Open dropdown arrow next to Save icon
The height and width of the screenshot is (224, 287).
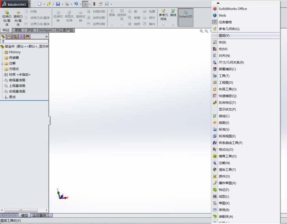(62, 4)
